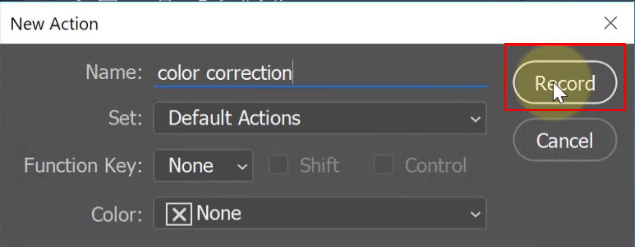Click the Color label
635x247 pixels.
tap(117, 214)
